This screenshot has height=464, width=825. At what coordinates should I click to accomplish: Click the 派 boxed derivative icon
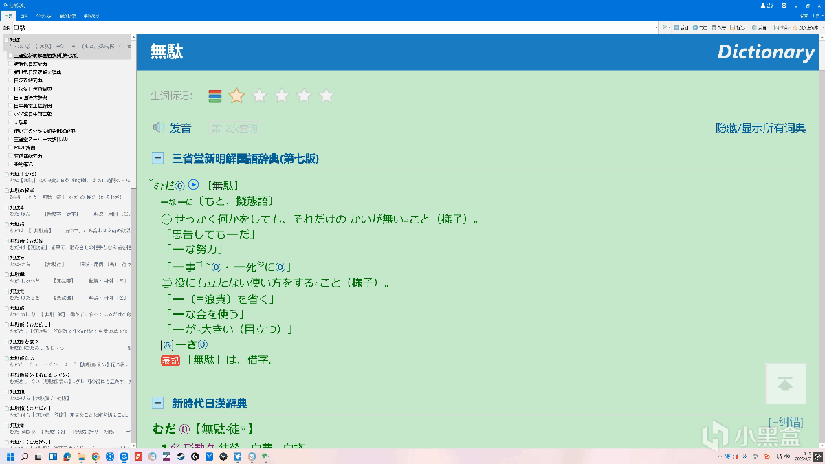point(167,344)
